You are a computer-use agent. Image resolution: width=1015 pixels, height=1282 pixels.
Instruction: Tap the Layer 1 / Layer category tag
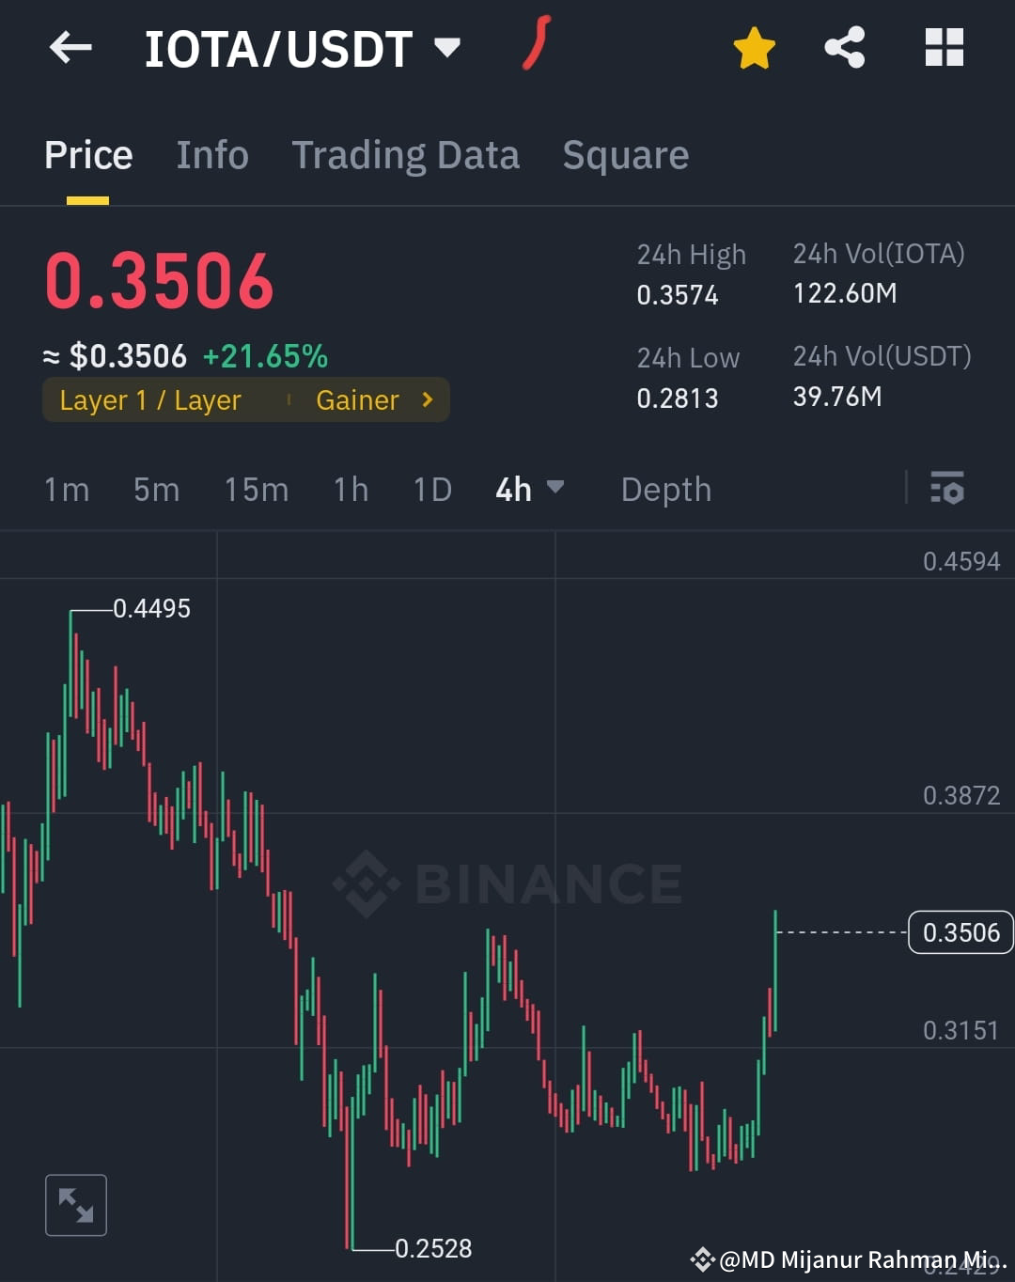pos(150,399)
